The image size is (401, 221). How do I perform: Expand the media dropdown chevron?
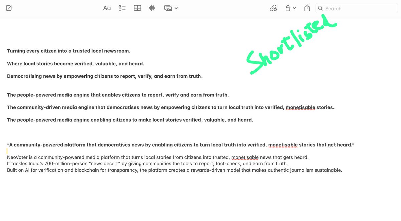pyautogui.click(x=176, y=8)
